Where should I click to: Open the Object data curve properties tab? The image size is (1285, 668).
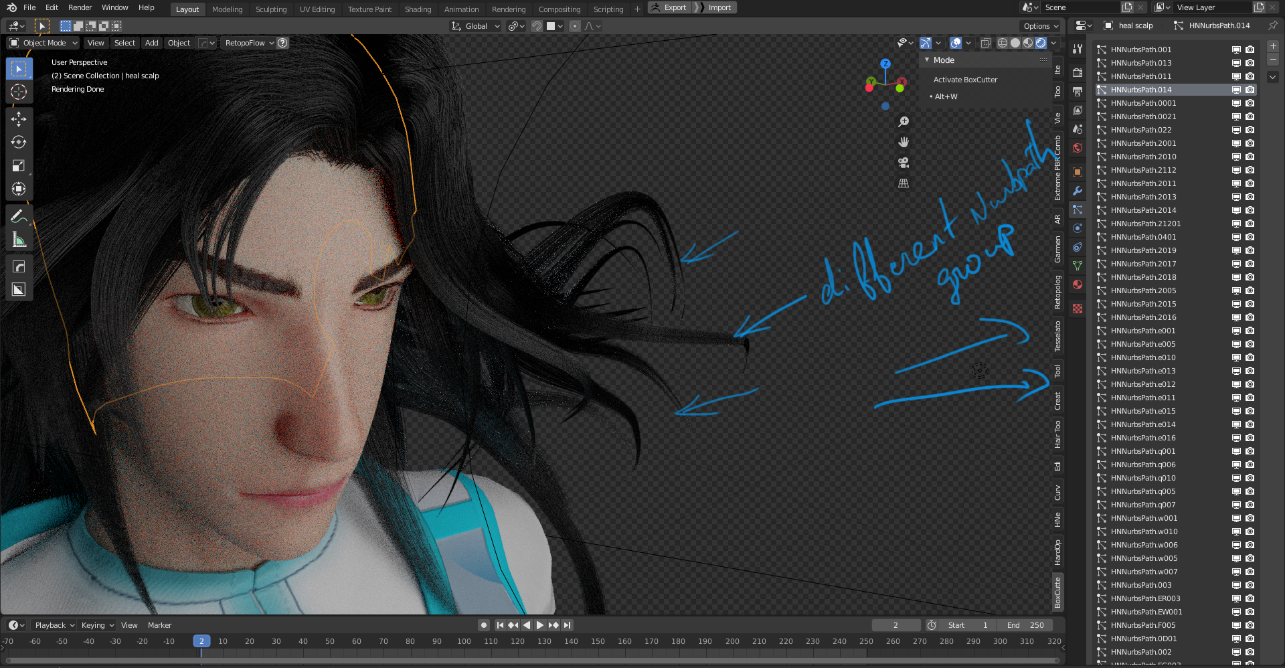[x=1078, y=266]
